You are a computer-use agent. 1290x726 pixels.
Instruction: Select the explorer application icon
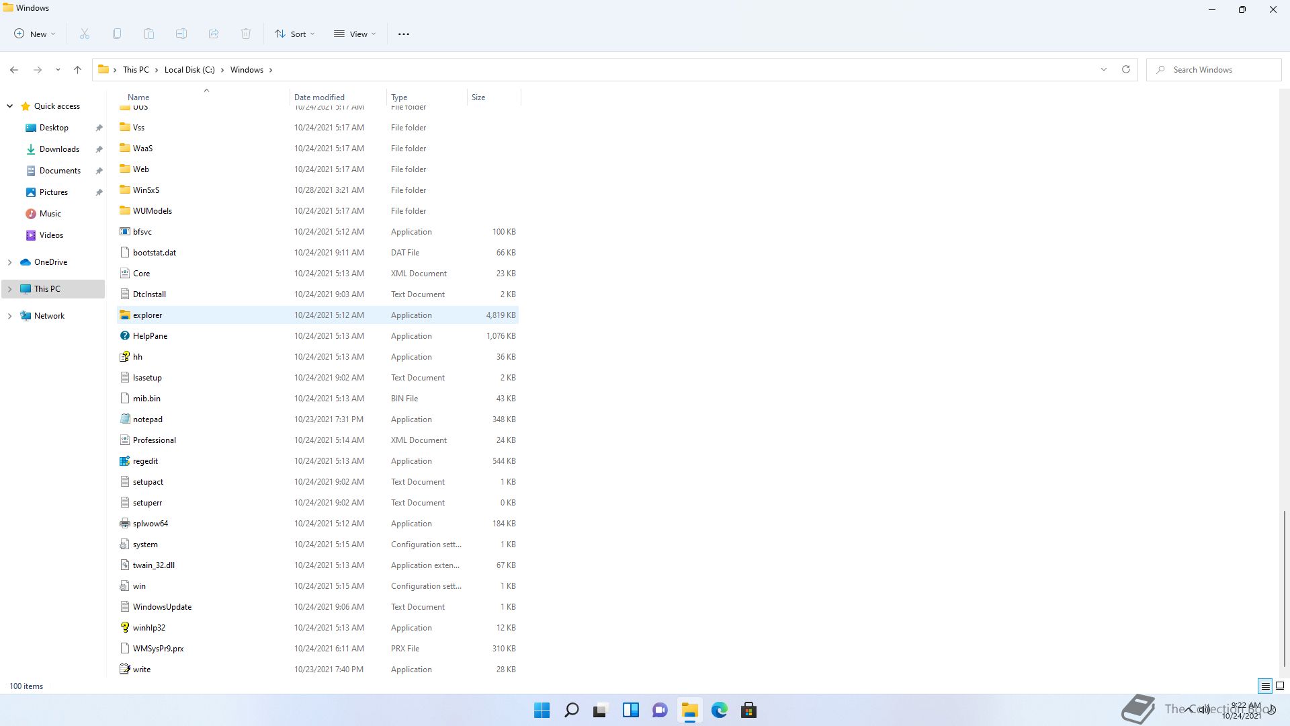point(124,315)
